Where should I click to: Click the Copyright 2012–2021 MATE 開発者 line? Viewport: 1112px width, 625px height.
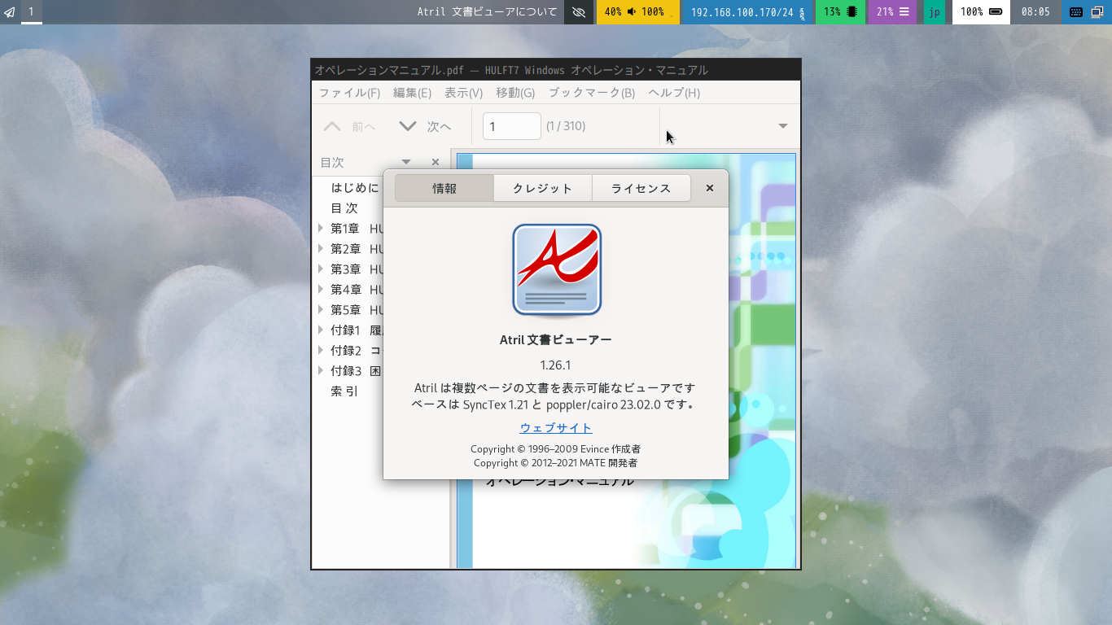click(x=556, y=463)
